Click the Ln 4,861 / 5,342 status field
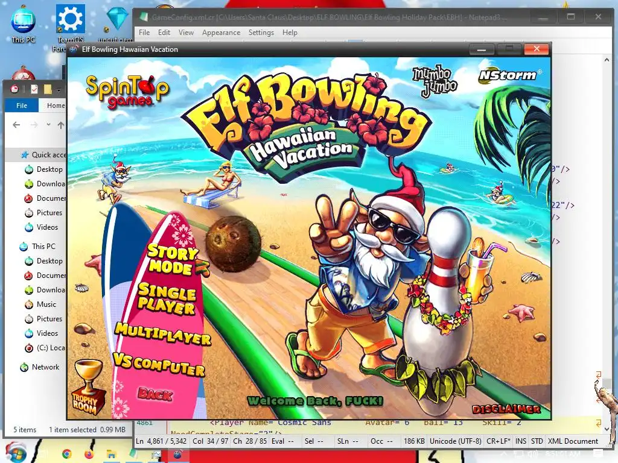618x463 pixels. 161,441
